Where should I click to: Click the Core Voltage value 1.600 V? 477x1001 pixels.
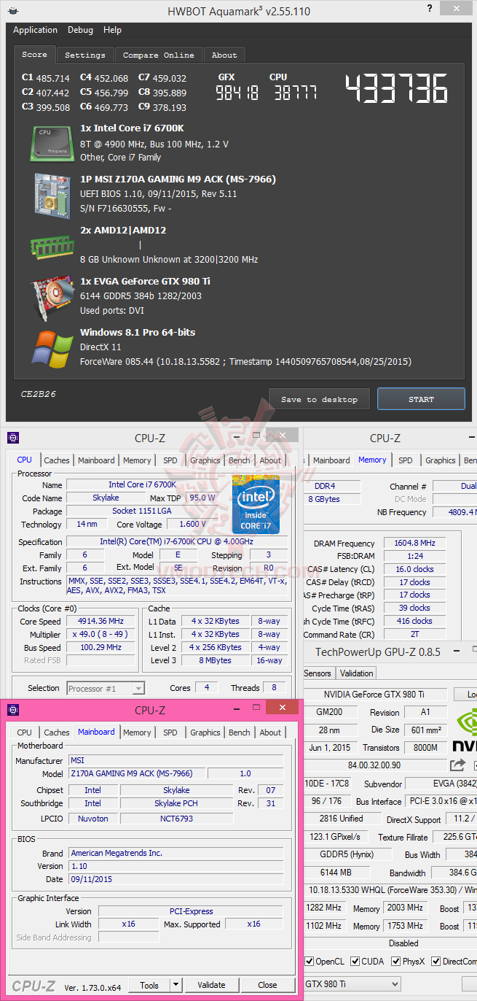coord(193,525)
